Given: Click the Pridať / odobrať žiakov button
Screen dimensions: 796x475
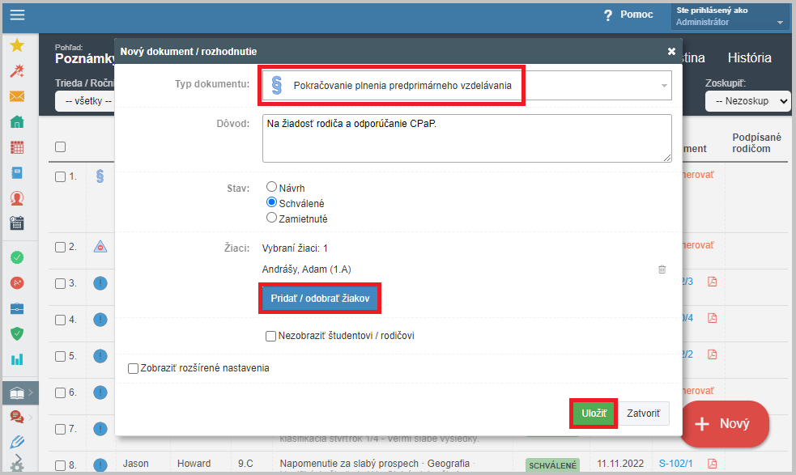Looking at the screenshot, I should coord(320,299).
